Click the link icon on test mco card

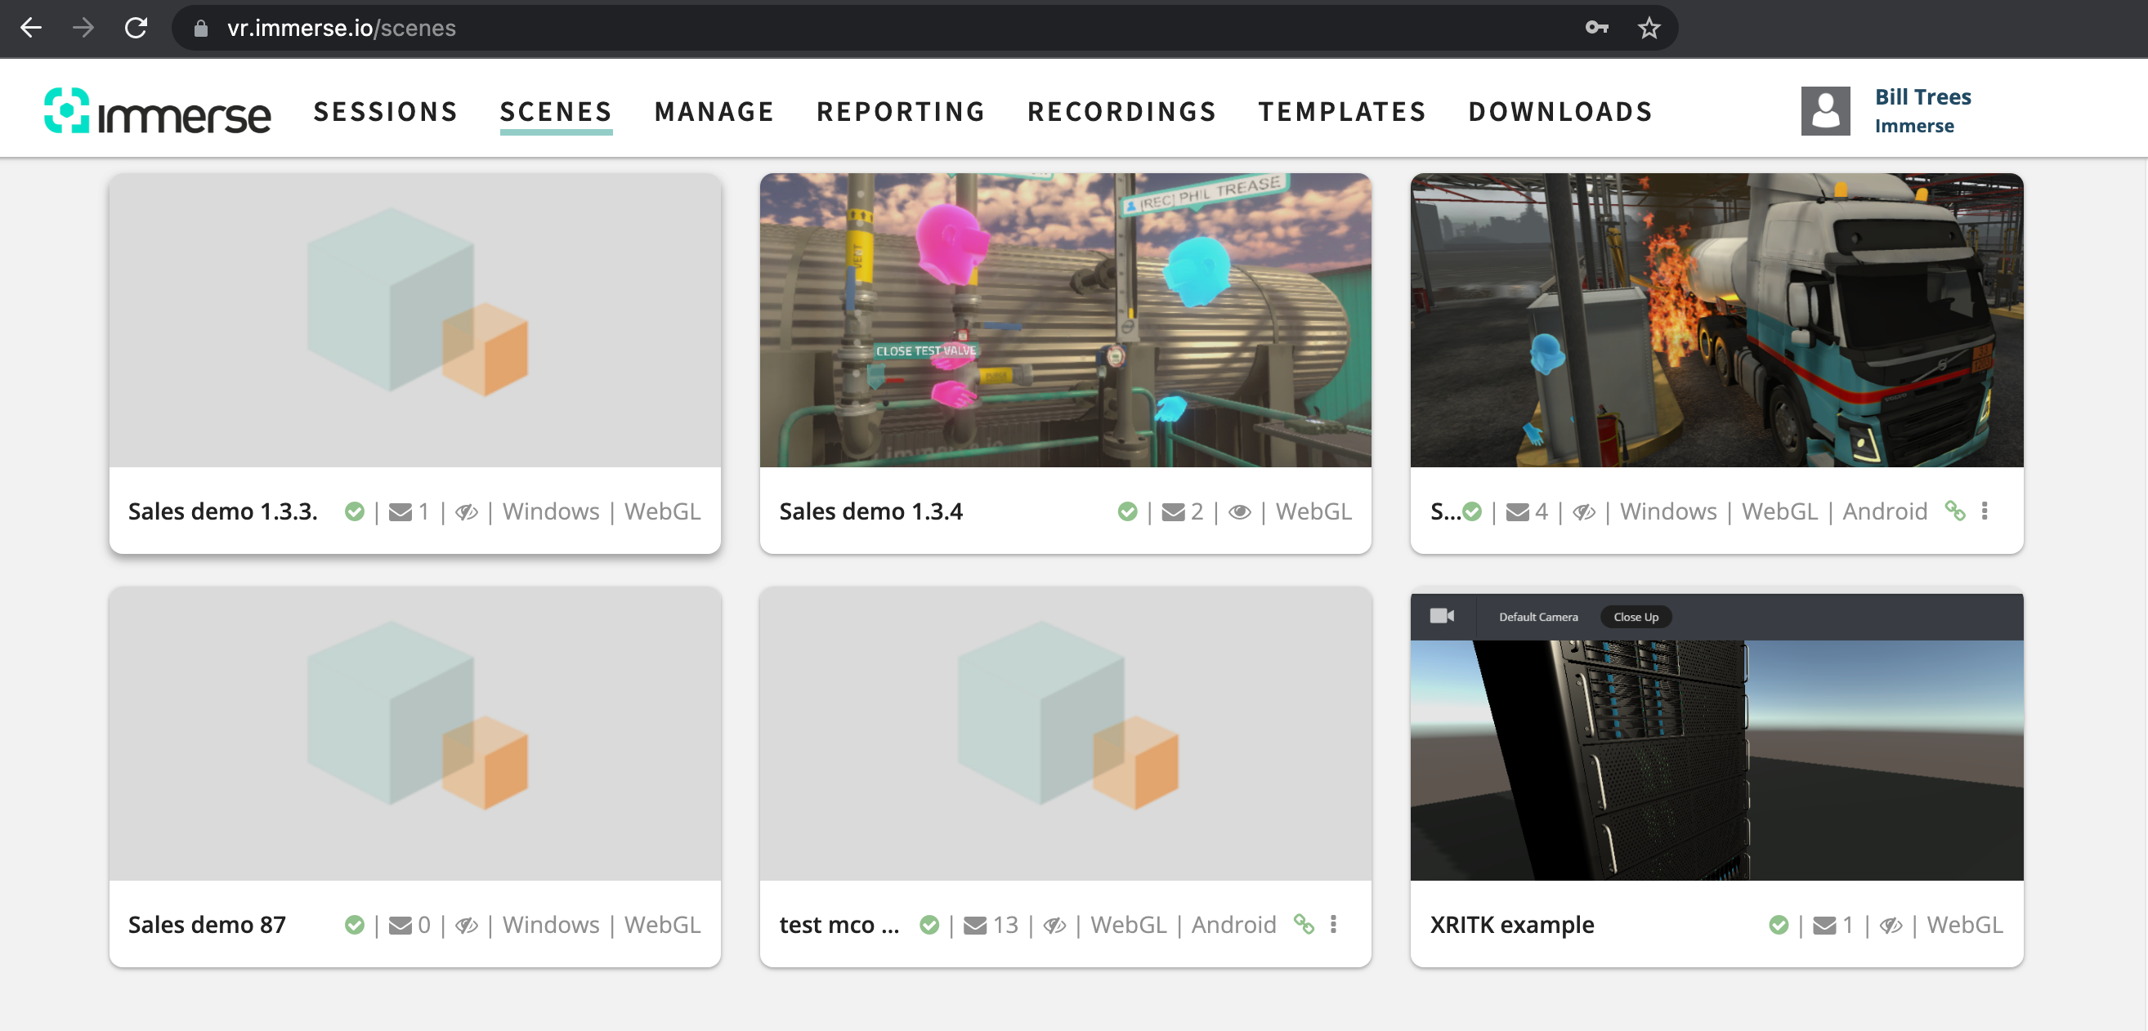[1304, 923]
